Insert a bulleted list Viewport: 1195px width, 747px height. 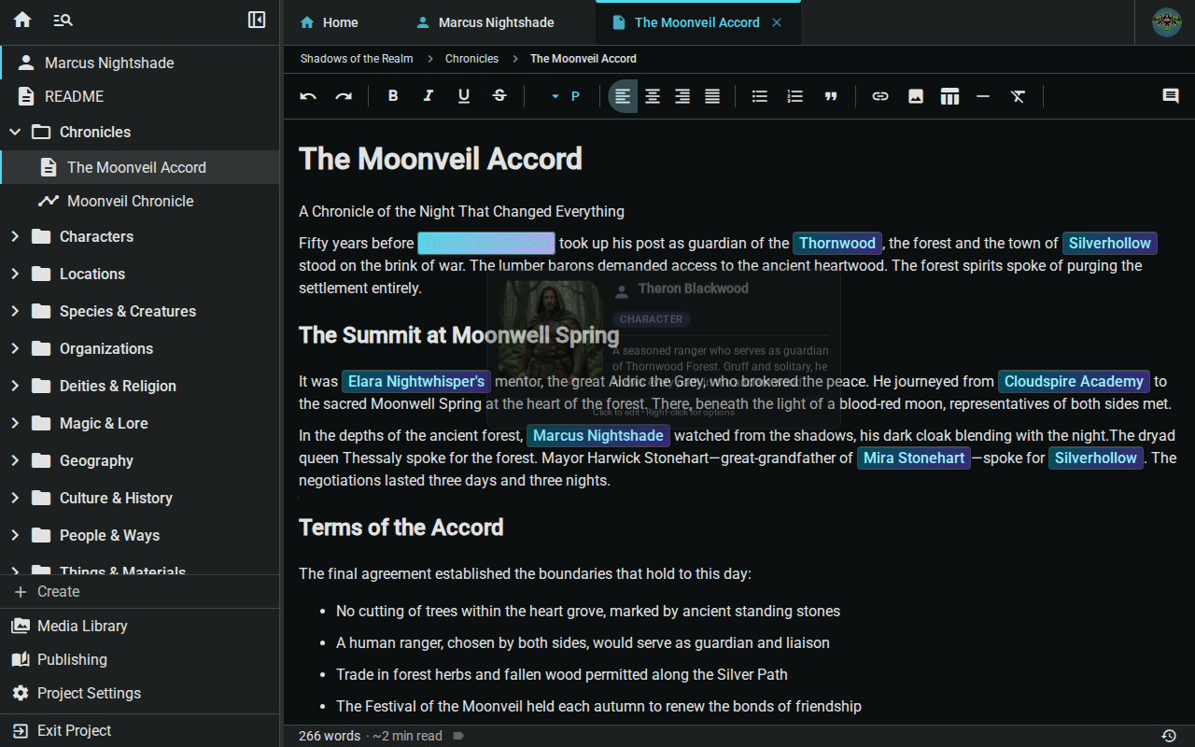pyautogui.click(x=760, y=96)
